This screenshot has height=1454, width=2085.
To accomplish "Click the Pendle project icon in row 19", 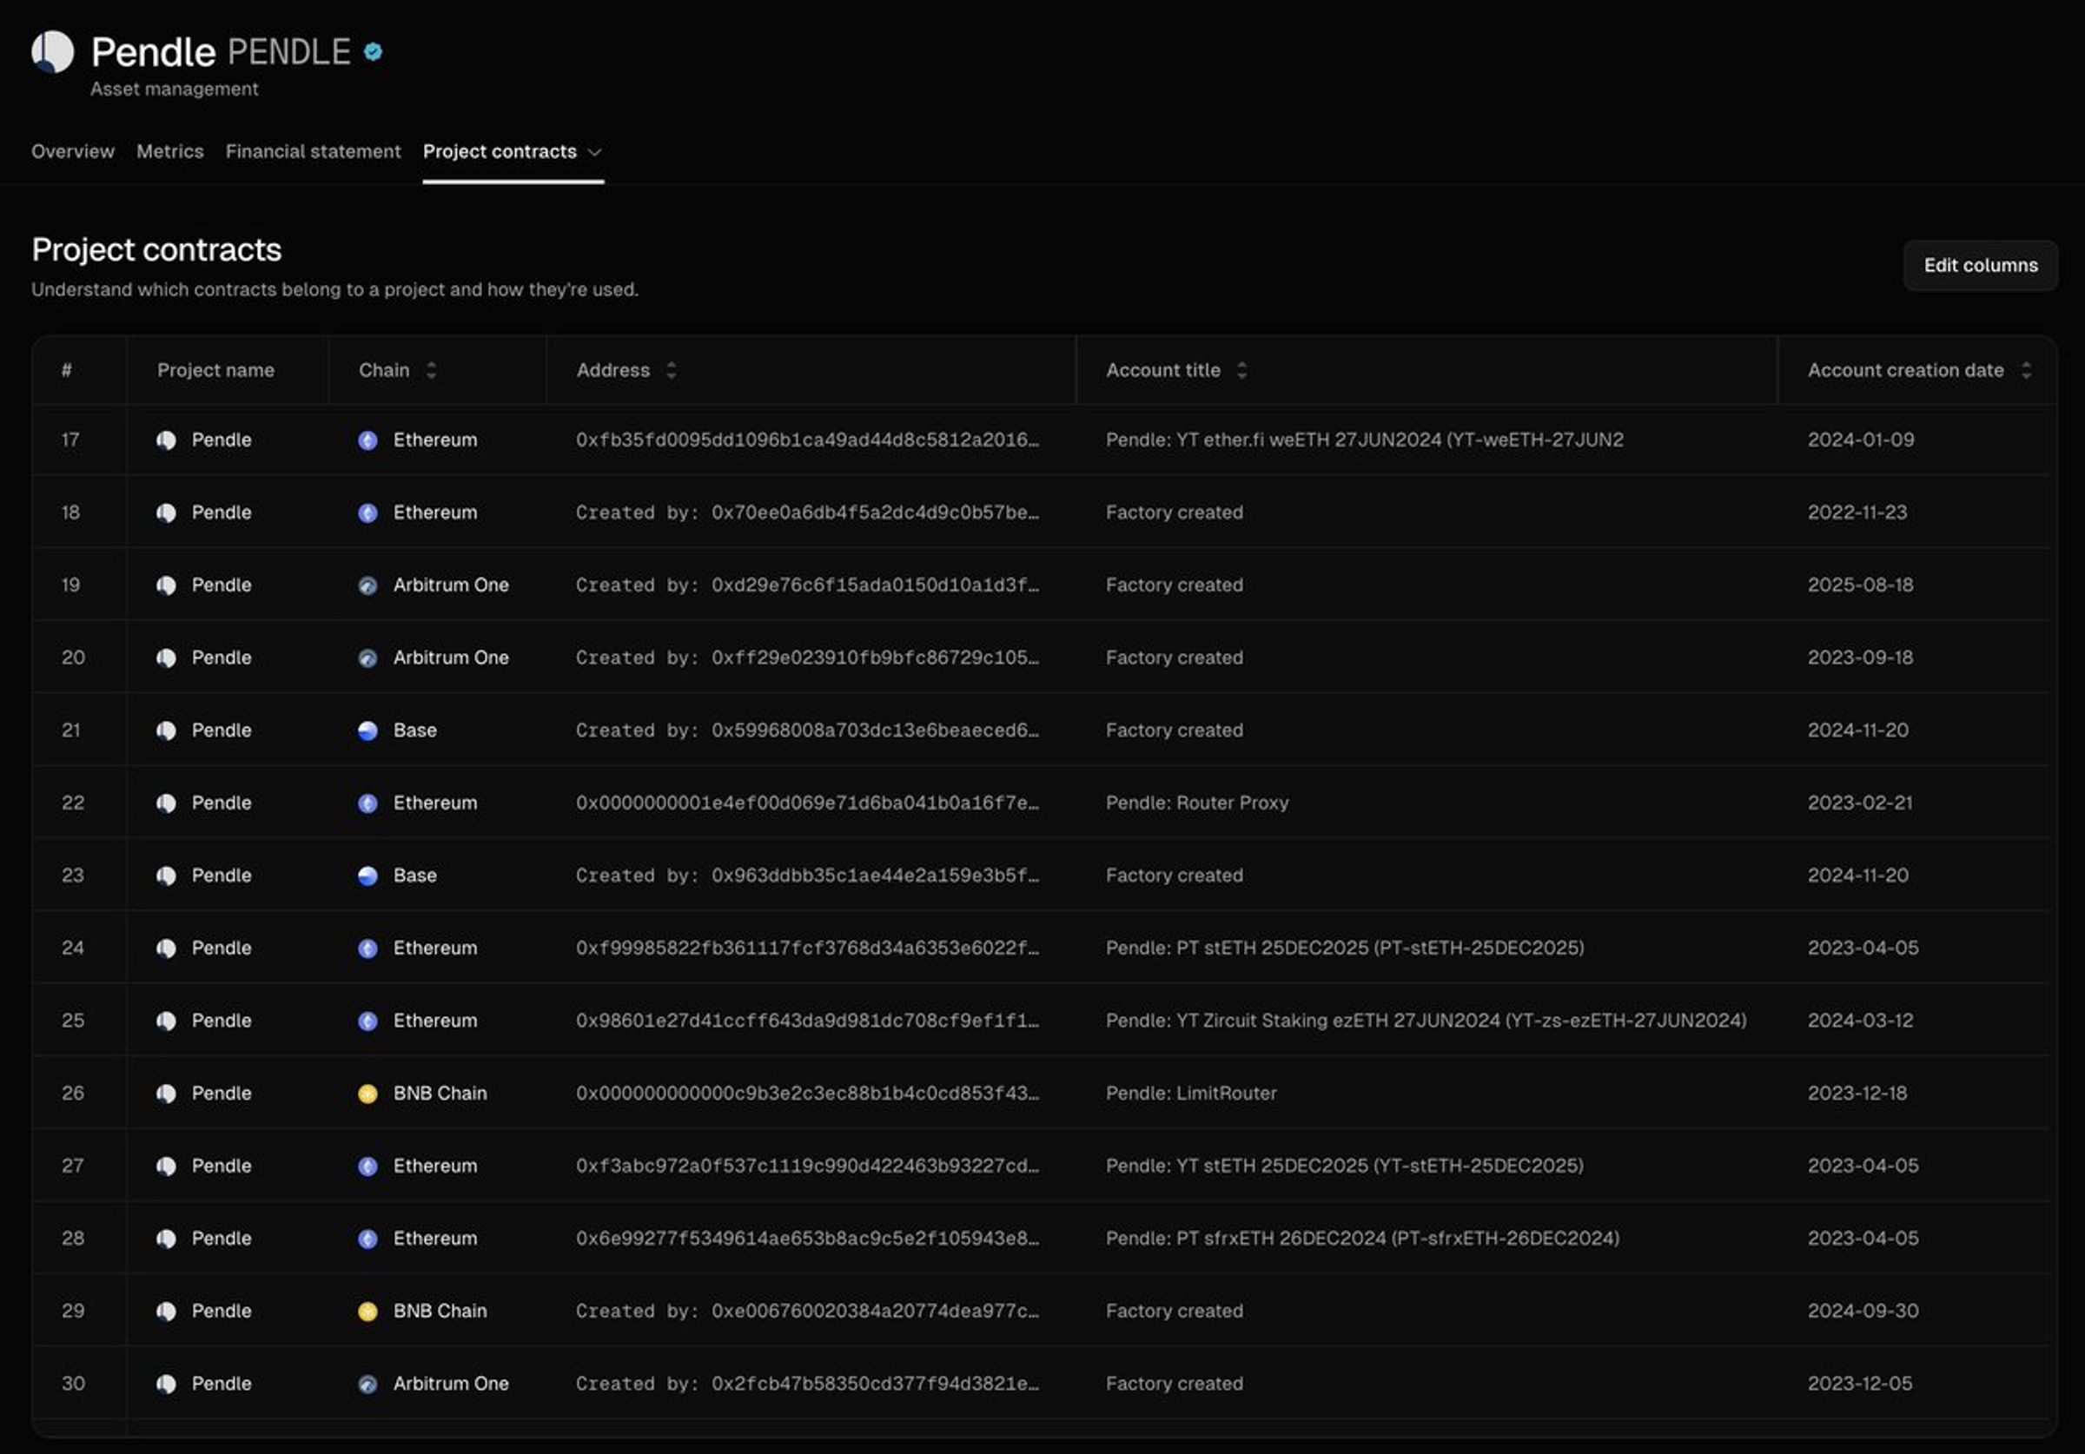I will 166,585.
